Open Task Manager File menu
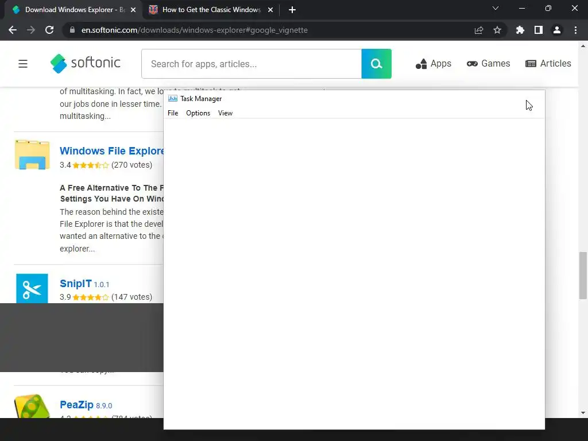Image resolution: width=588 pixels, height=441 pixels. click(x=173, y=113)
